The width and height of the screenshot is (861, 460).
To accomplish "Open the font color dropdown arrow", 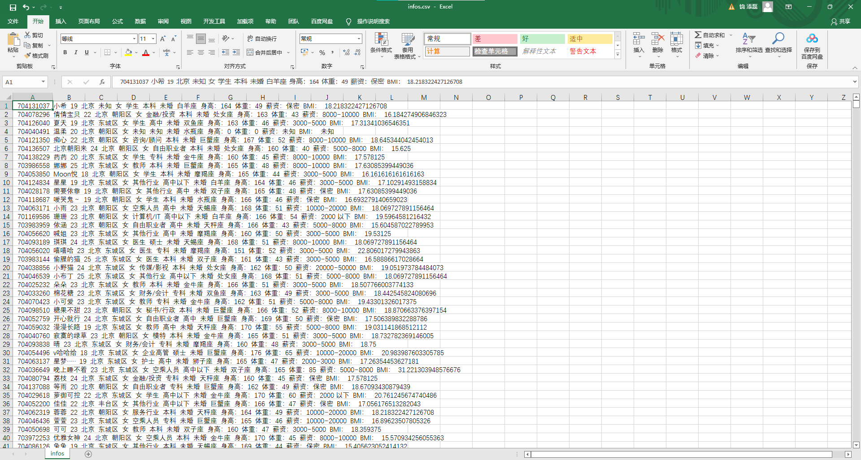I will [x=154, y=52].
